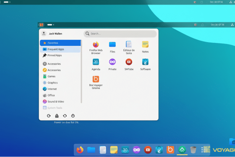The height and width of the screenshot is (157, 235).
Task: Click orange Box Voyager icon in dock
Action: click(170, 150)
